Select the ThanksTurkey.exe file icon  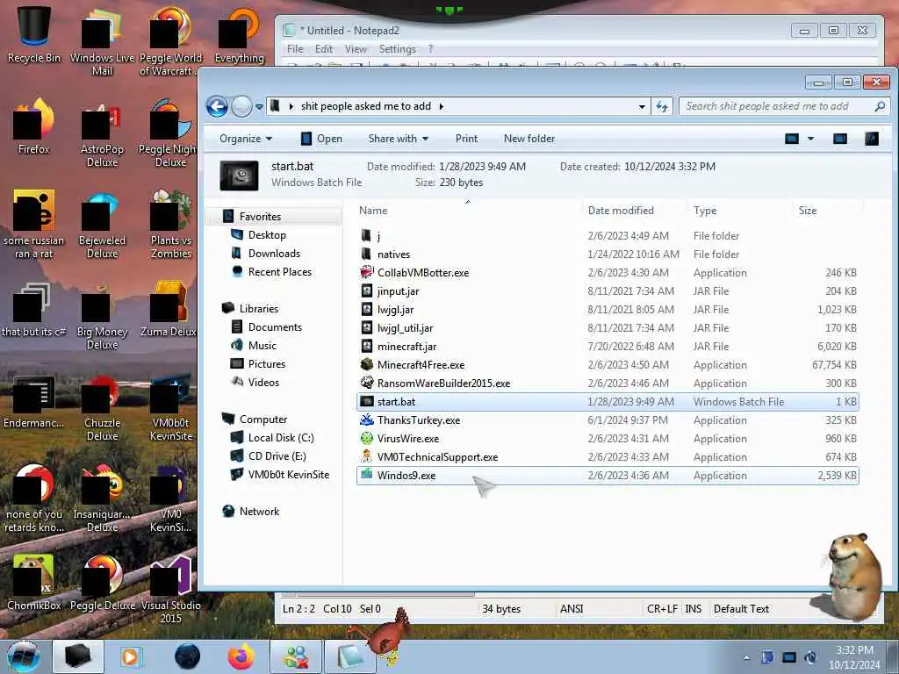(366, 420)
